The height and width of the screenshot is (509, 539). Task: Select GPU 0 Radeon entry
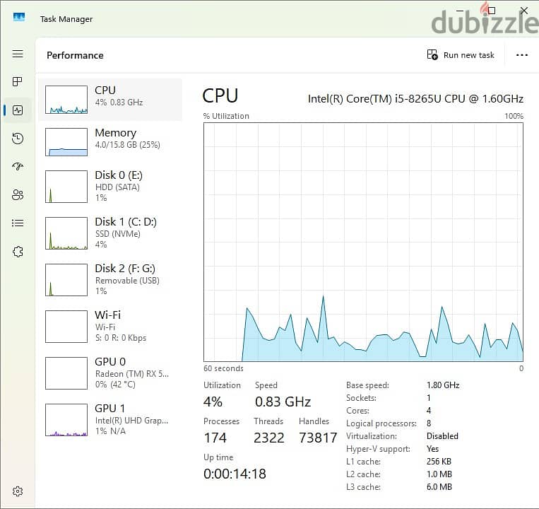click(110, 373)
